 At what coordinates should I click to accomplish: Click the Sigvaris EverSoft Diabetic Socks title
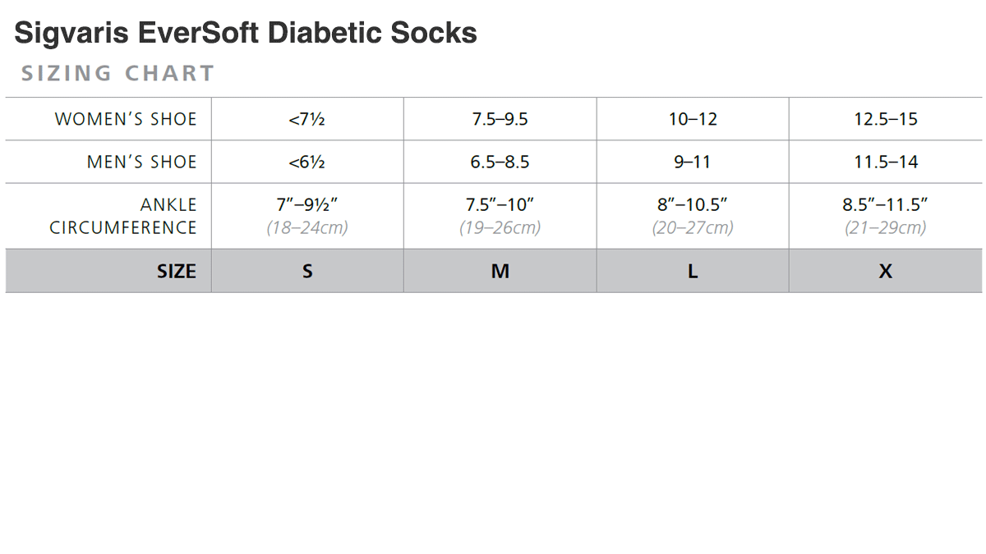click(x=246, y=34)
